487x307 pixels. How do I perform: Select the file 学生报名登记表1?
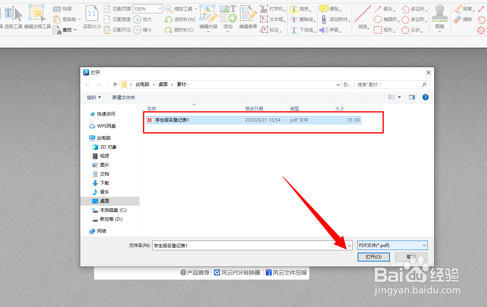tap(253, 120)
